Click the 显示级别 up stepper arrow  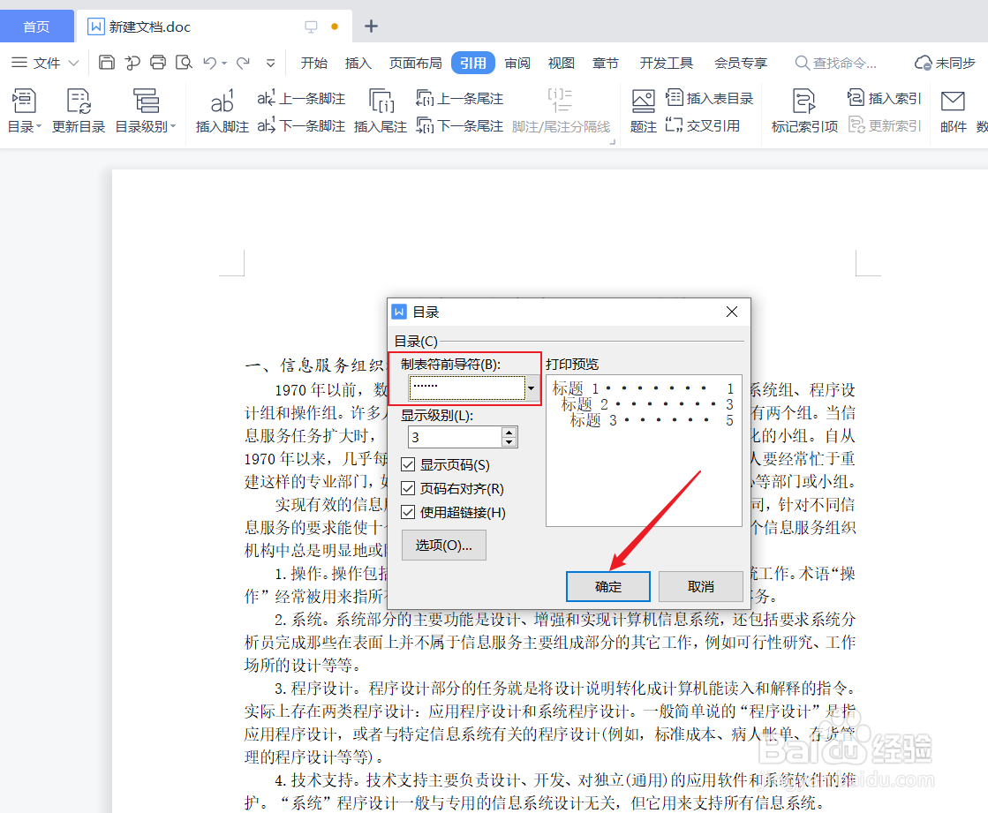(x=509, y=431)
